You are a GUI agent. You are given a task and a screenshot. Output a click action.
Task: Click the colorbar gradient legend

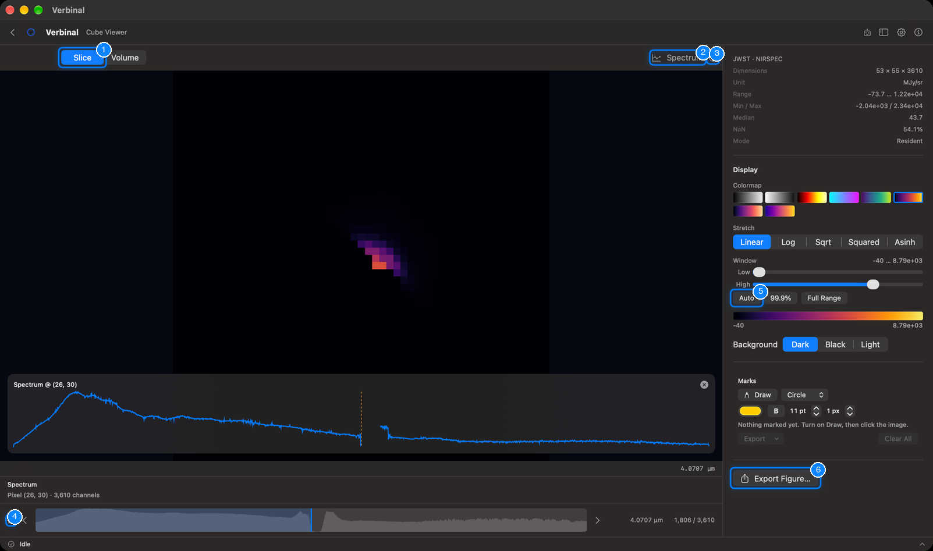pos(828,316)
